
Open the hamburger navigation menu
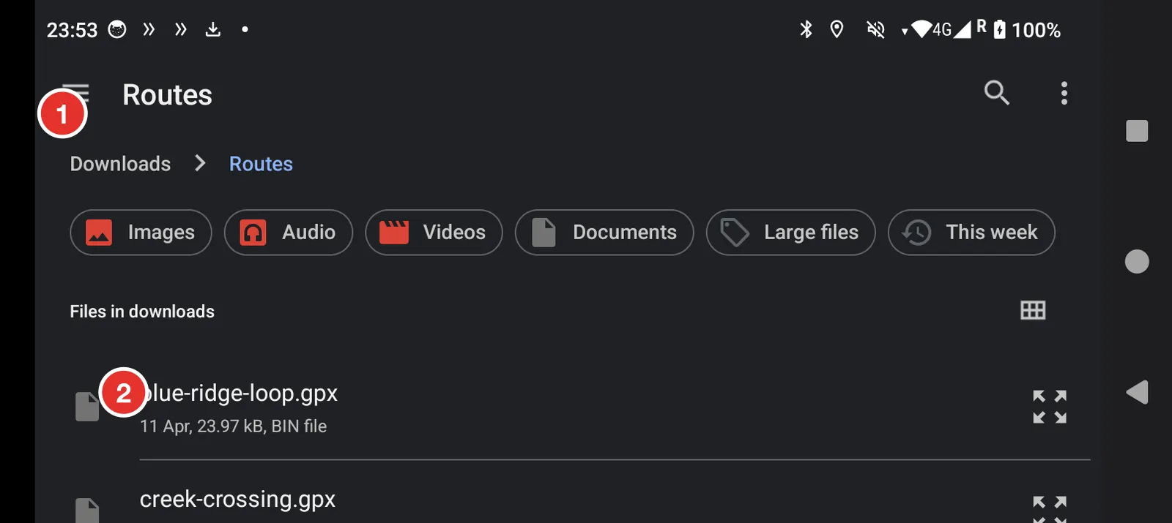[75, 94]
